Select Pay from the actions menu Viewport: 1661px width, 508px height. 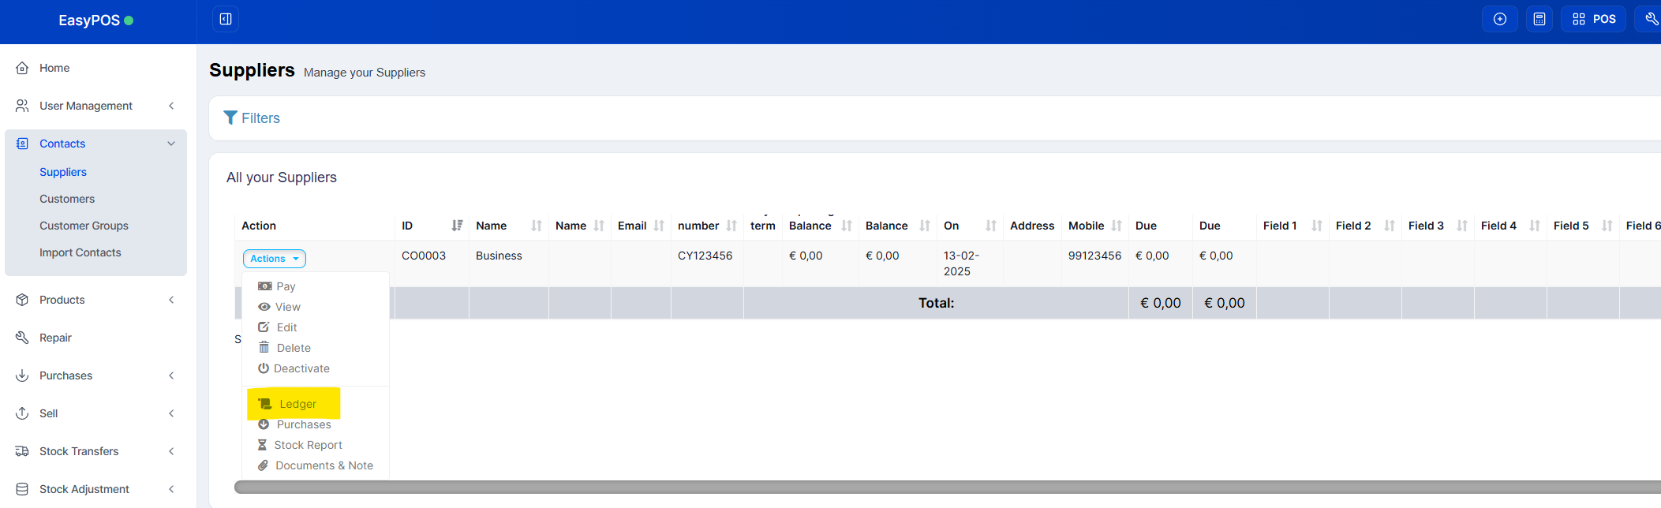pos(286,286)
